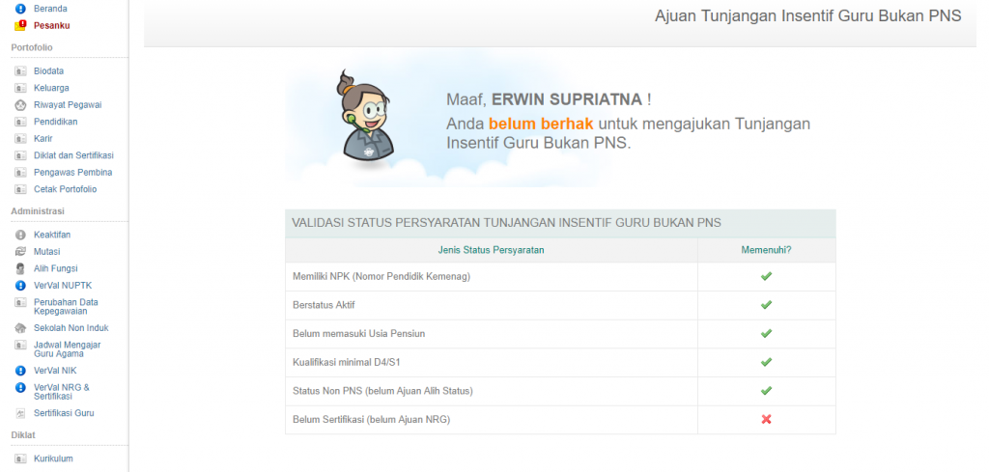Viewport: 989px width, 472px height.
Task: Open the Biodata menu
Action: [48, 71]
